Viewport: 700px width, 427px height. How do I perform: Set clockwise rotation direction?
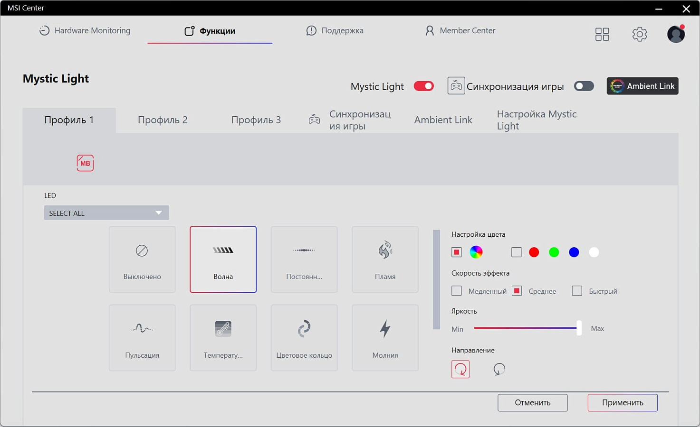(460, 369)
